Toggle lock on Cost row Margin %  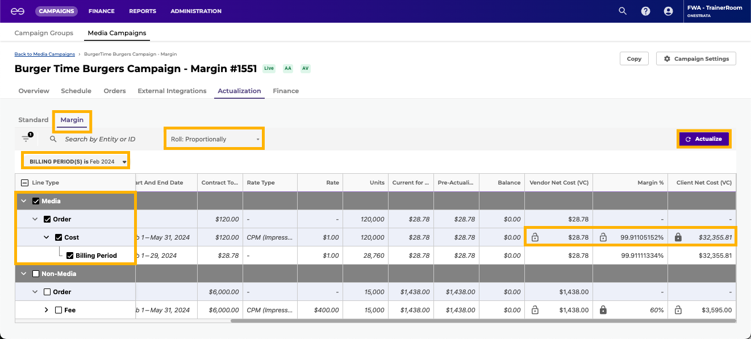coord(603,237)
